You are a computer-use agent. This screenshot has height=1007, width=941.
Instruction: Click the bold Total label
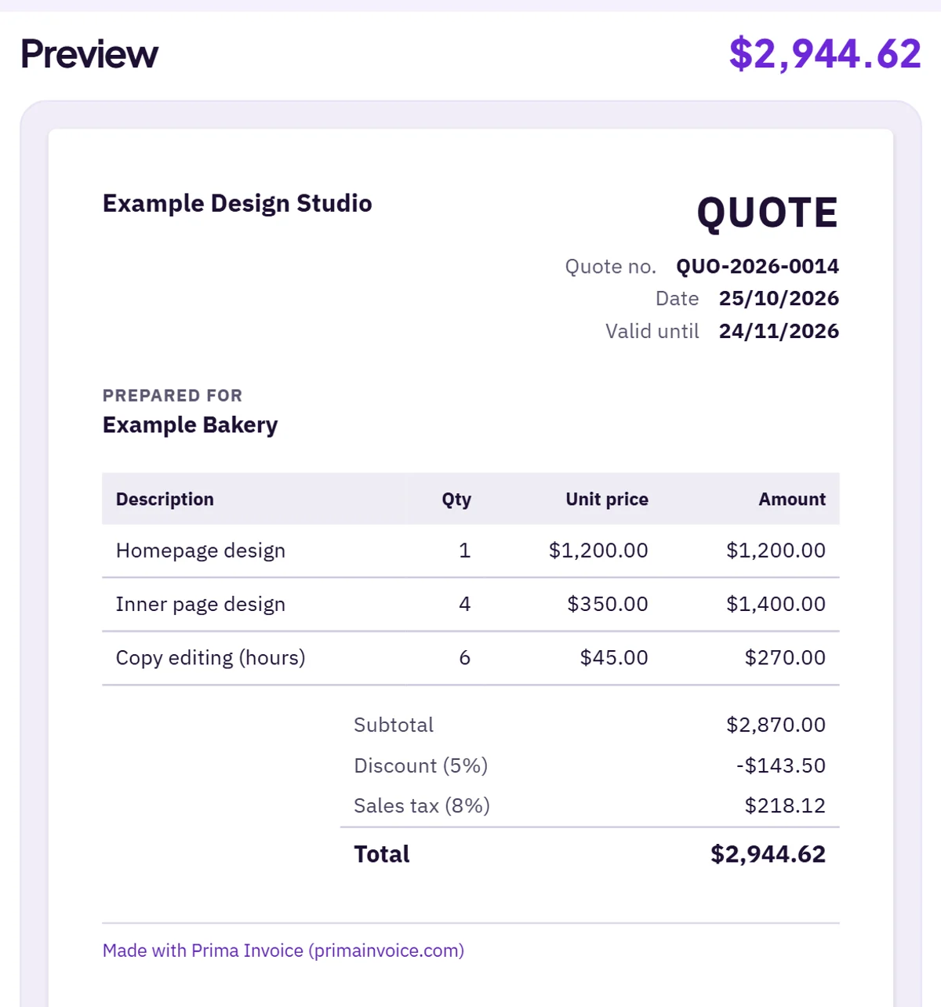[x=382, y=855]
